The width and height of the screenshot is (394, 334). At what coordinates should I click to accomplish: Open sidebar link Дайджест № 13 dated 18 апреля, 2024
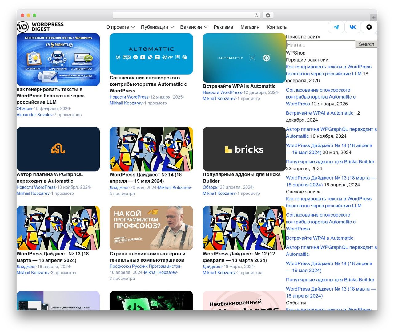tap(331, 181)
